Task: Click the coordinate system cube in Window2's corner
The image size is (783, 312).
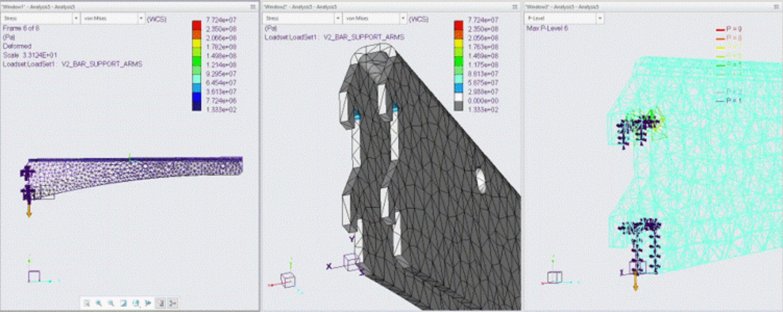Action: [287, 280]
